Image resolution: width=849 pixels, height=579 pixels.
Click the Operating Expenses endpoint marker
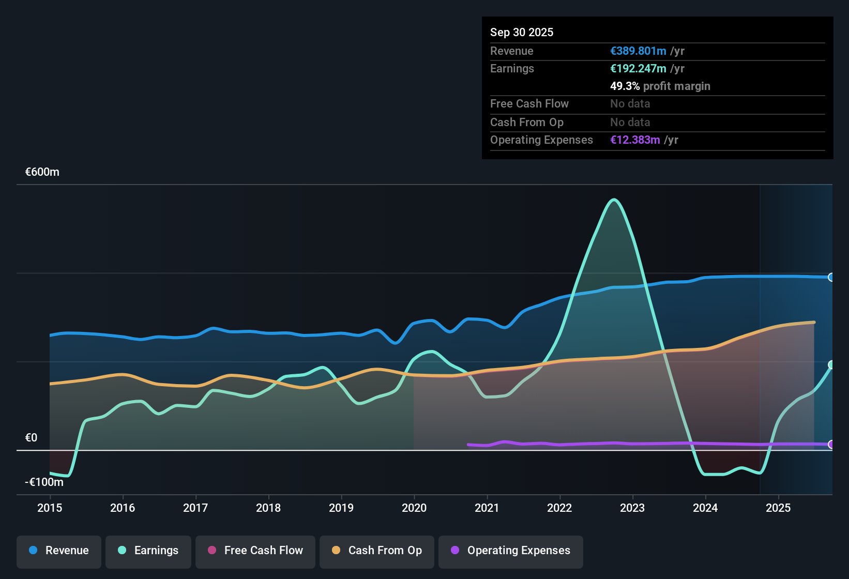[831, 445]
